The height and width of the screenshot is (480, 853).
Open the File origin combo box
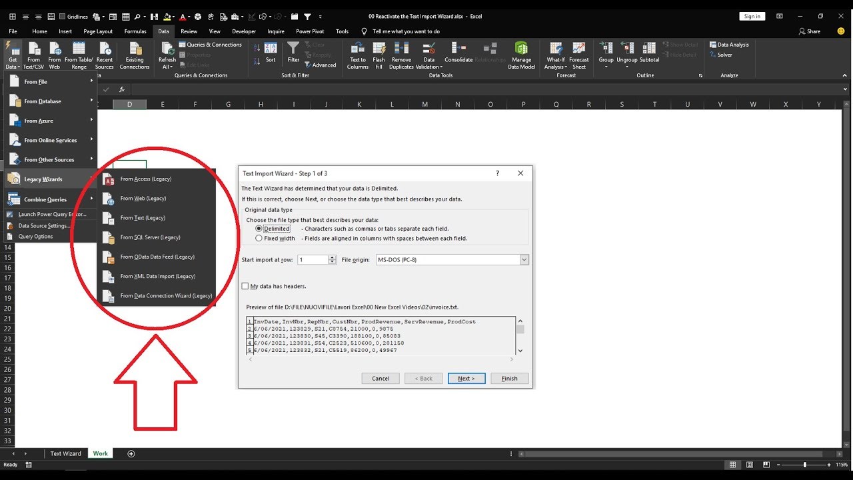tap(452, 259)
